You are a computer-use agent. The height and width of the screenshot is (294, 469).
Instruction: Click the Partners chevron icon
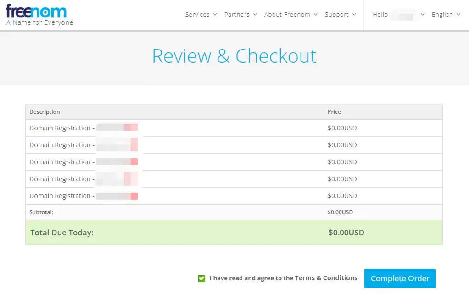255,15
